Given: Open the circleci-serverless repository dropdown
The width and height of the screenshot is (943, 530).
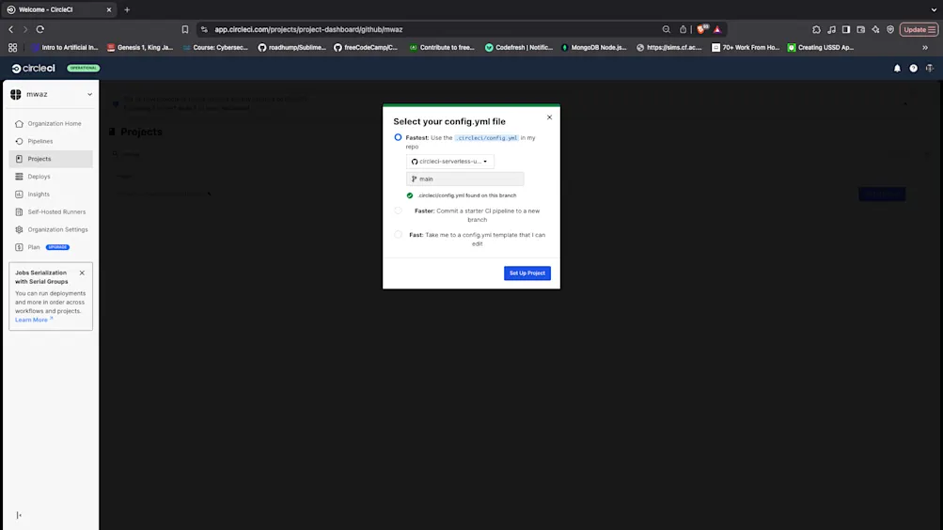Looking at the screenshot, I should (449, 161).
